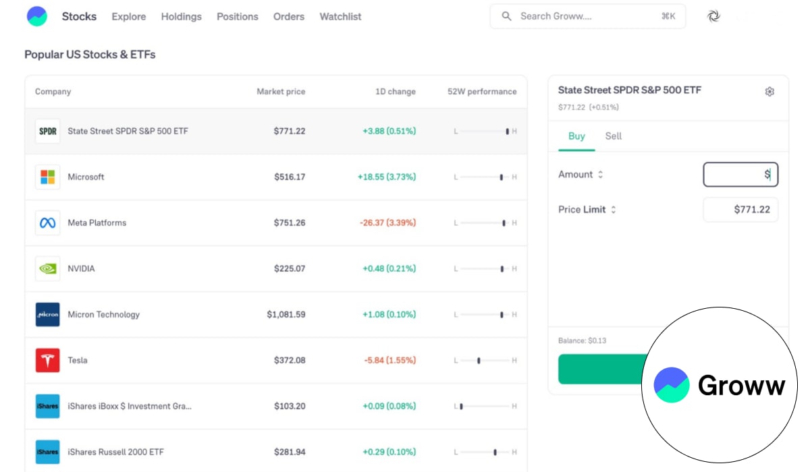Click the Microsoft logo icon
Screen dimensions: 810x472
coord(47,177)
